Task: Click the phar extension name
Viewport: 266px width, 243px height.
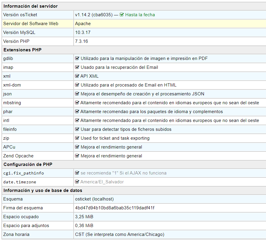Action: pos(8,112)
